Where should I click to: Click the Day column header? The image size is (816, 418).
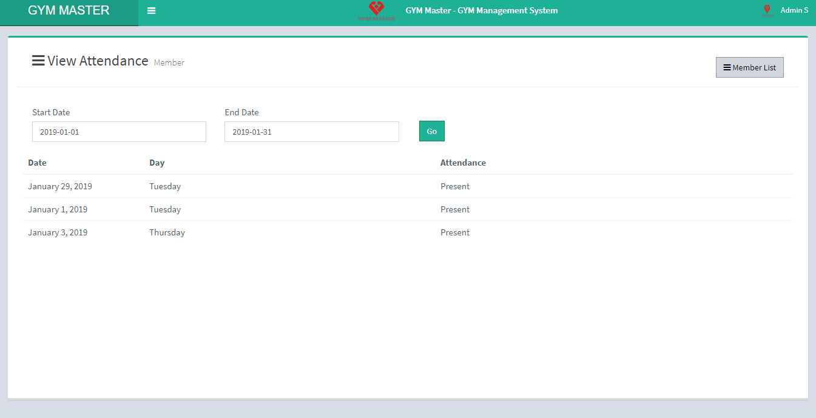pos(157,163)
